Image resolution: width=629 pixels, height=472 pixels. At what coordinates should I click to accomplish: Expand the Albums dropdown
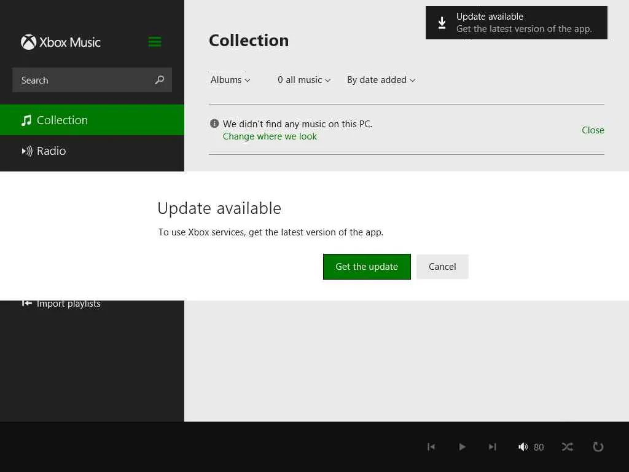(230, 80)
